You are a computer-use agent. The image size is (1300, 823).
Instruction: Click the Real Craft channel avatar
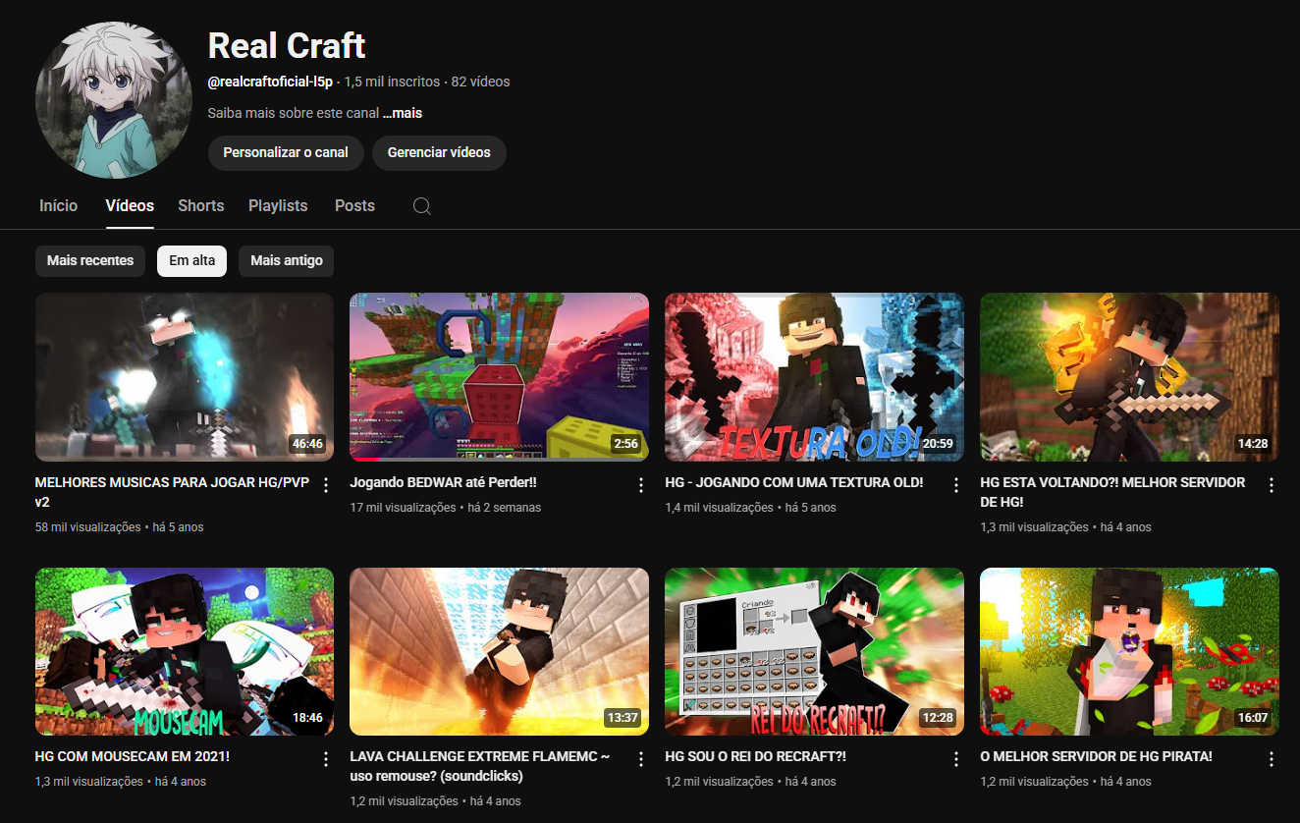click(x=114, y=100)
